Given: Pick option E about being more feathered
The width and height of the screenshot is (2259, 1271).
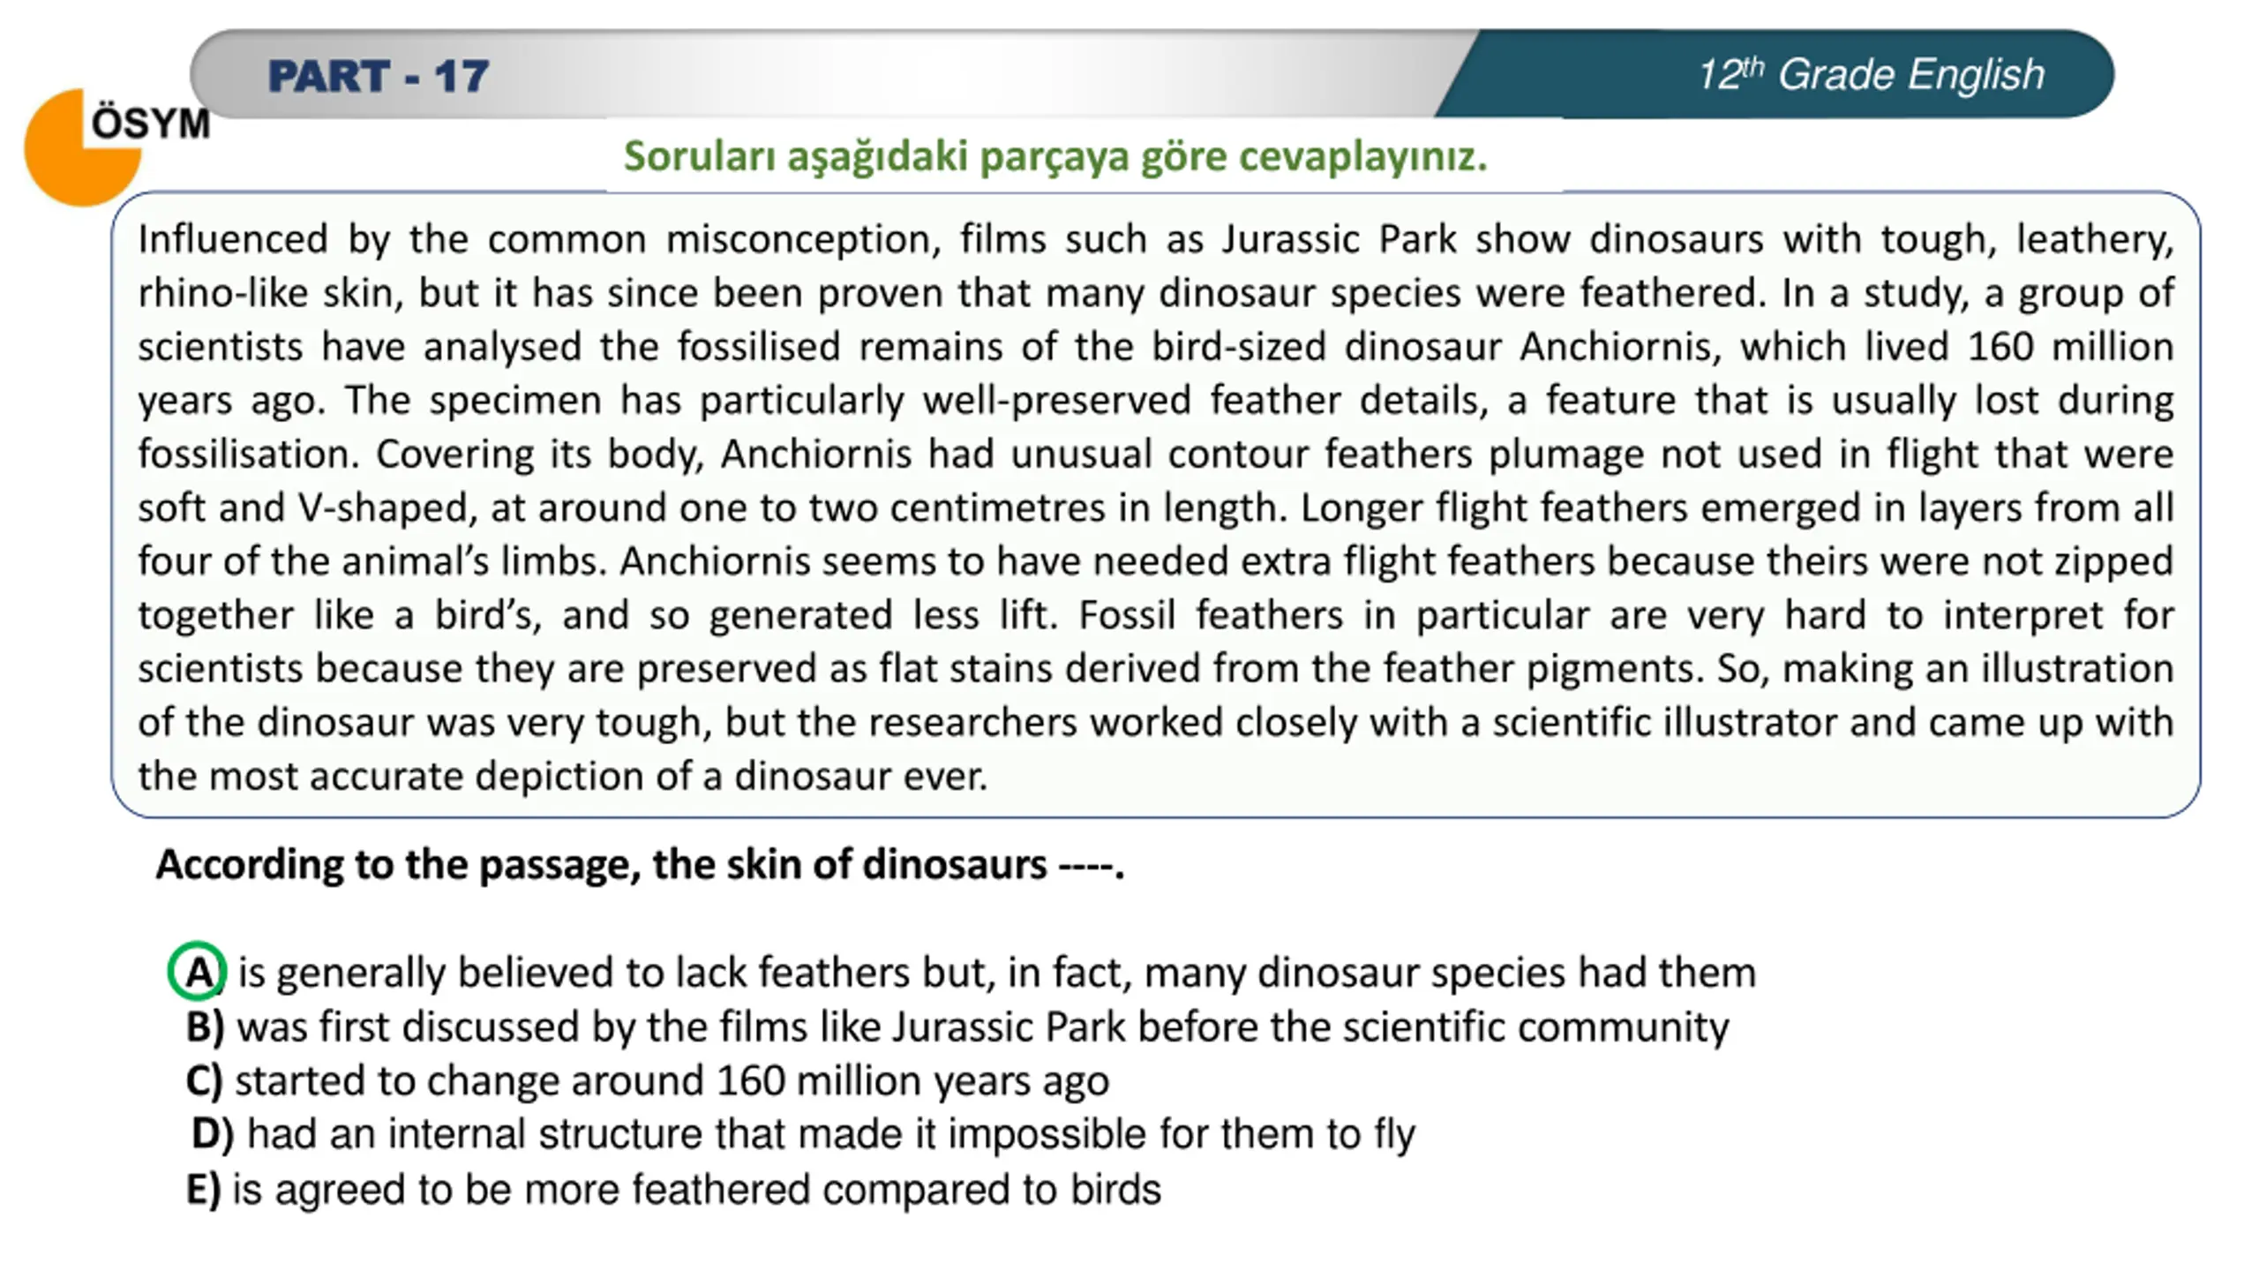Looking at the screenshot, I should pyautogui.click(x=673, y=1189).
